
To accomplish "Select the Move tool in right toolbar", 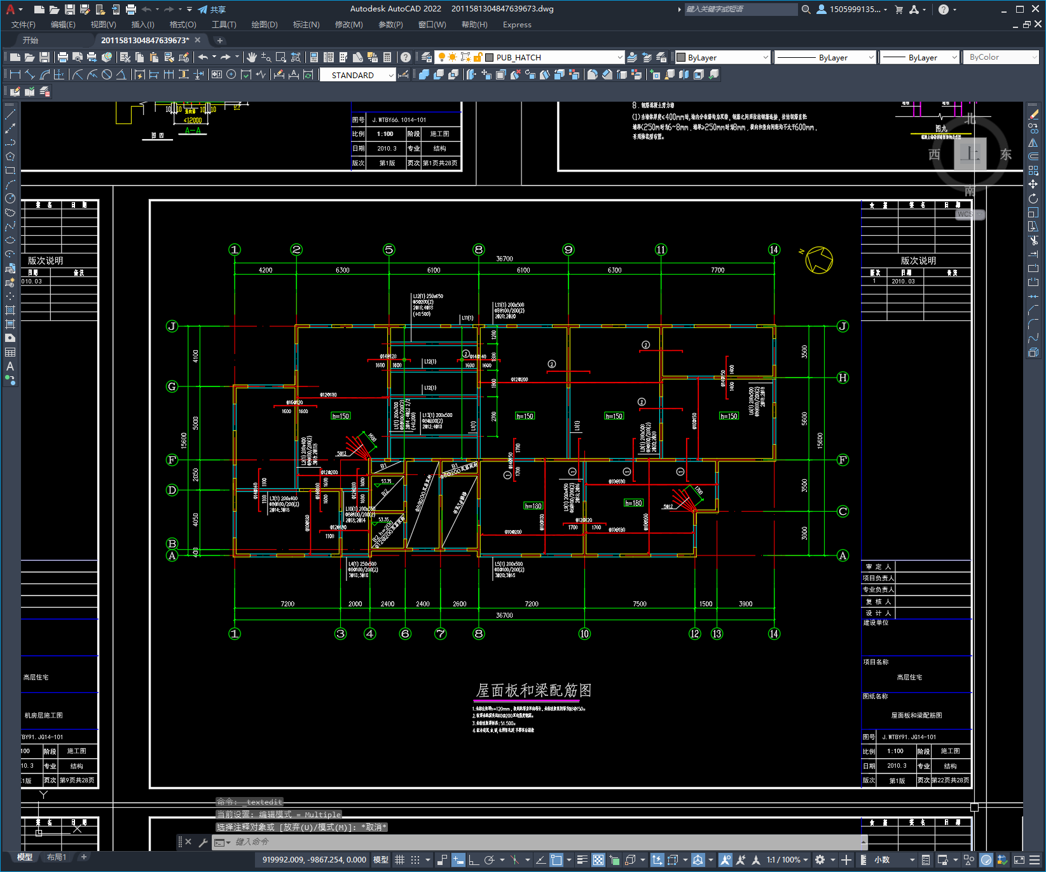I will coord(1033,184).
